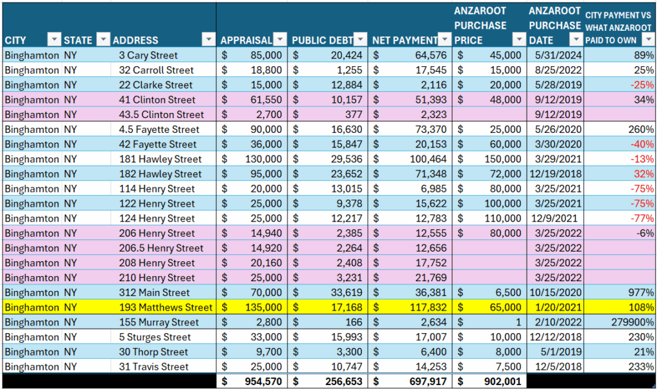Select the 10/15/2020 purchase date cell
The width and height of the screenshot is (657, 389).
click(x=554, y=293)
